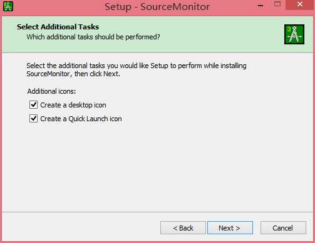Image resolution: width=315 pixels, height=243 pixels.
Task: Click the 'Select Additional Tasks' heading
Action: click(58, 27)
